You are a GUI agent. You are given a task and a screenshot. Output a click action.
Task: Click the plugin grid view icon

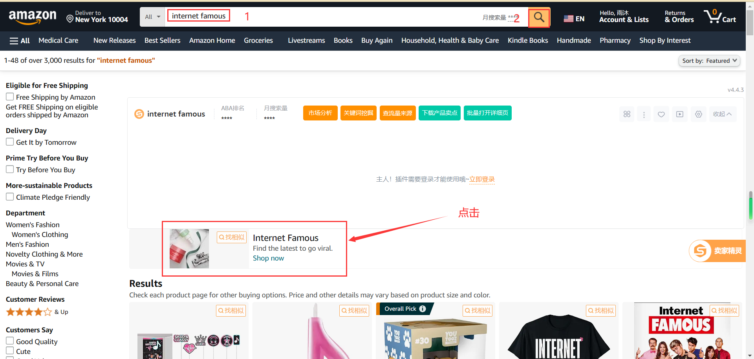pyautogui.click(x=627, y=114)
